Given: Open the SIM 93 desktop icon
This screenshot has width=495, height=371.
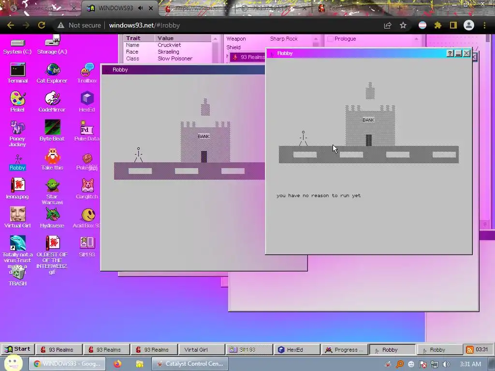Looking at the screenshot, I should tap(87, 247).
